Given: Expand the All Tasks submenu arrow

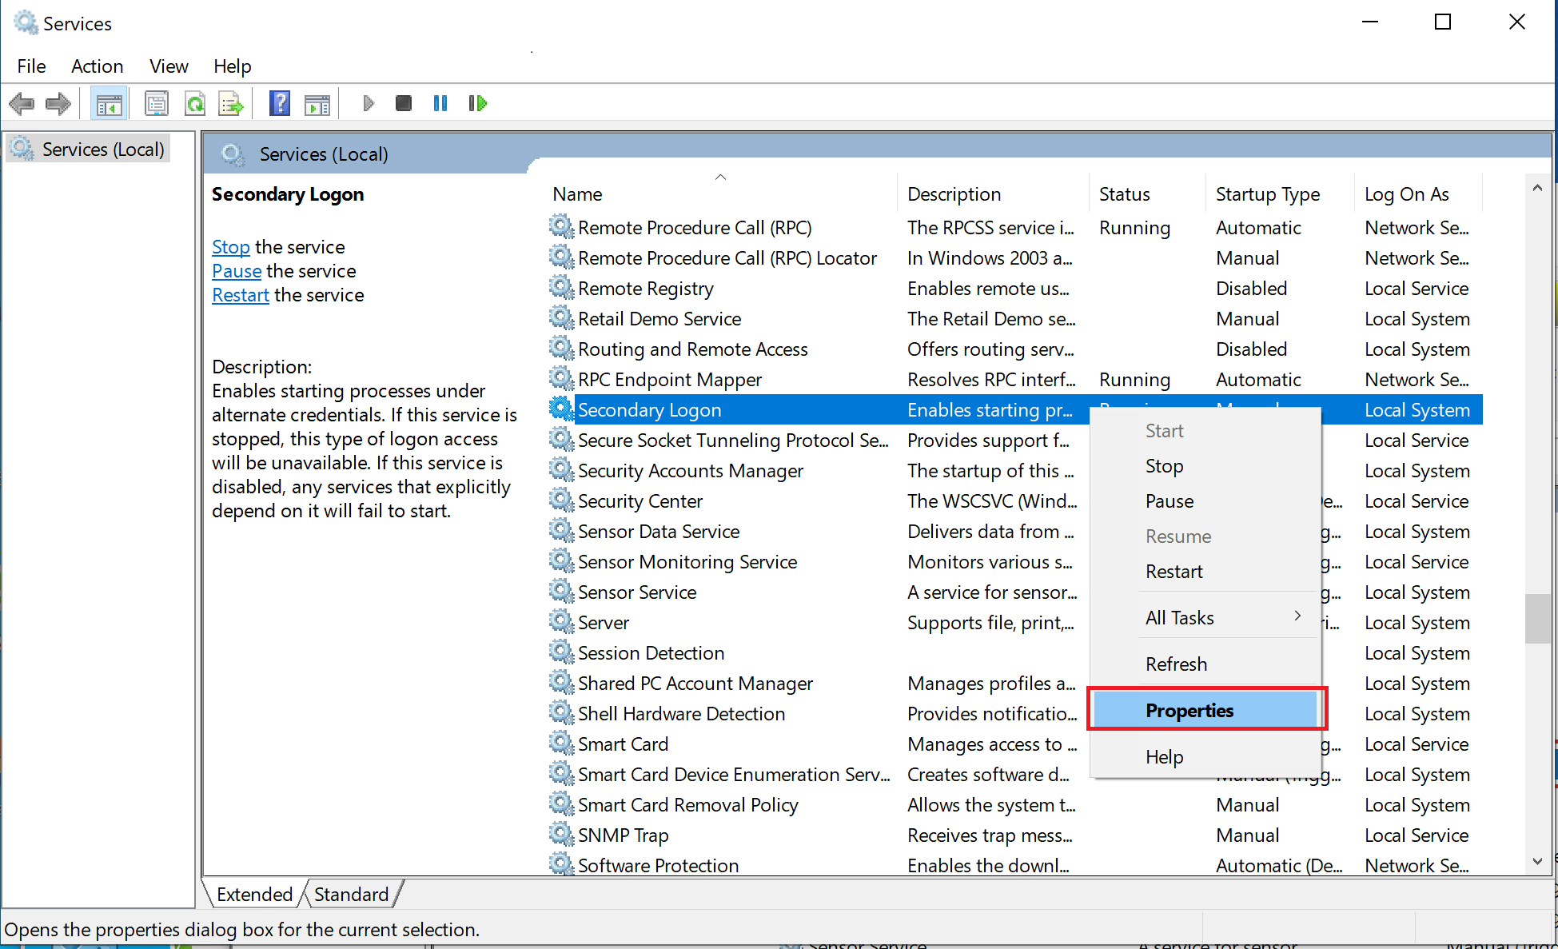Looking at the screenshot, I should tap(1297, 616).
